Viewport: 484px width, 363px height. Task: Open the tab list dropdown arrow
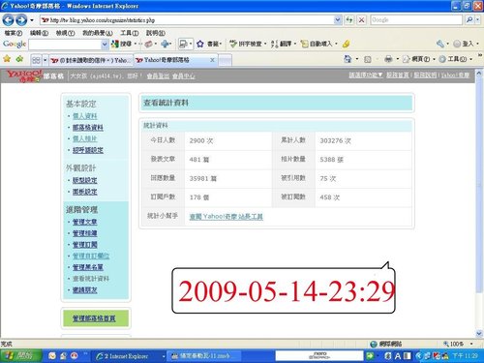coord(45,60)
